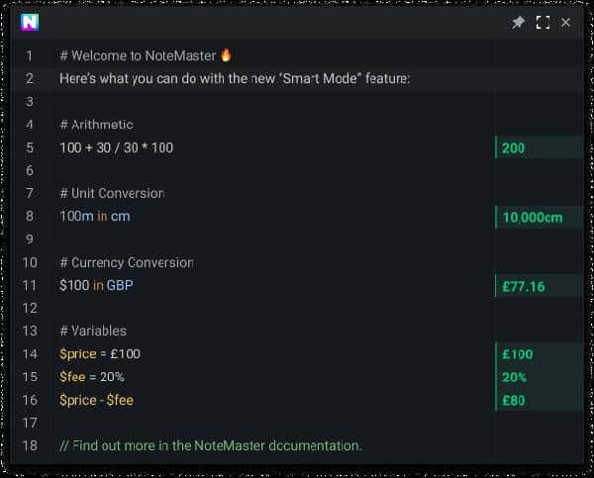Click the fire emoji in the welcome heading
The width and height of the screenshot is (594, 478).
pos(226,55)
